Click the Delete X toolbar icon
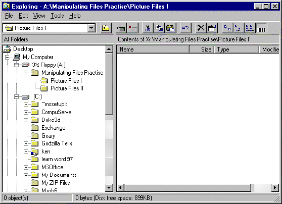Viewport: 282px width, 204px height. pyautogui.click(x=201, y=28)
